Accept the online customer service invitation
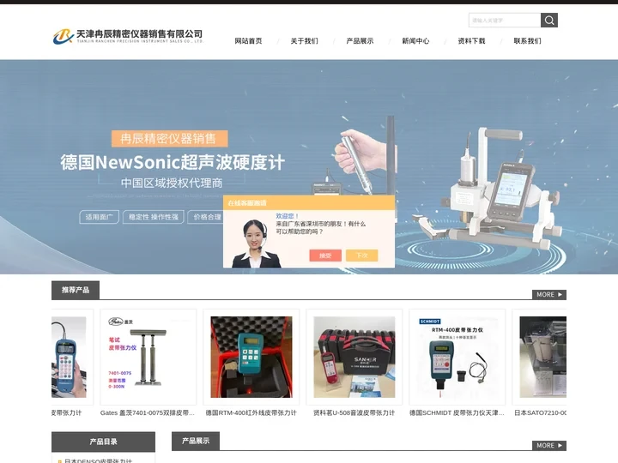618x463 pixels. [x=325, y=256]
